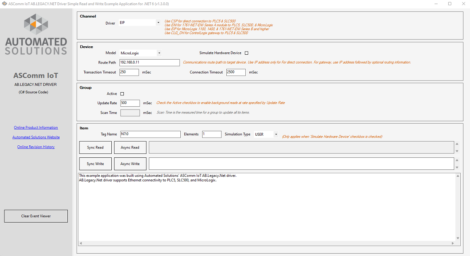Click the Route Path help text

(297, 62)
